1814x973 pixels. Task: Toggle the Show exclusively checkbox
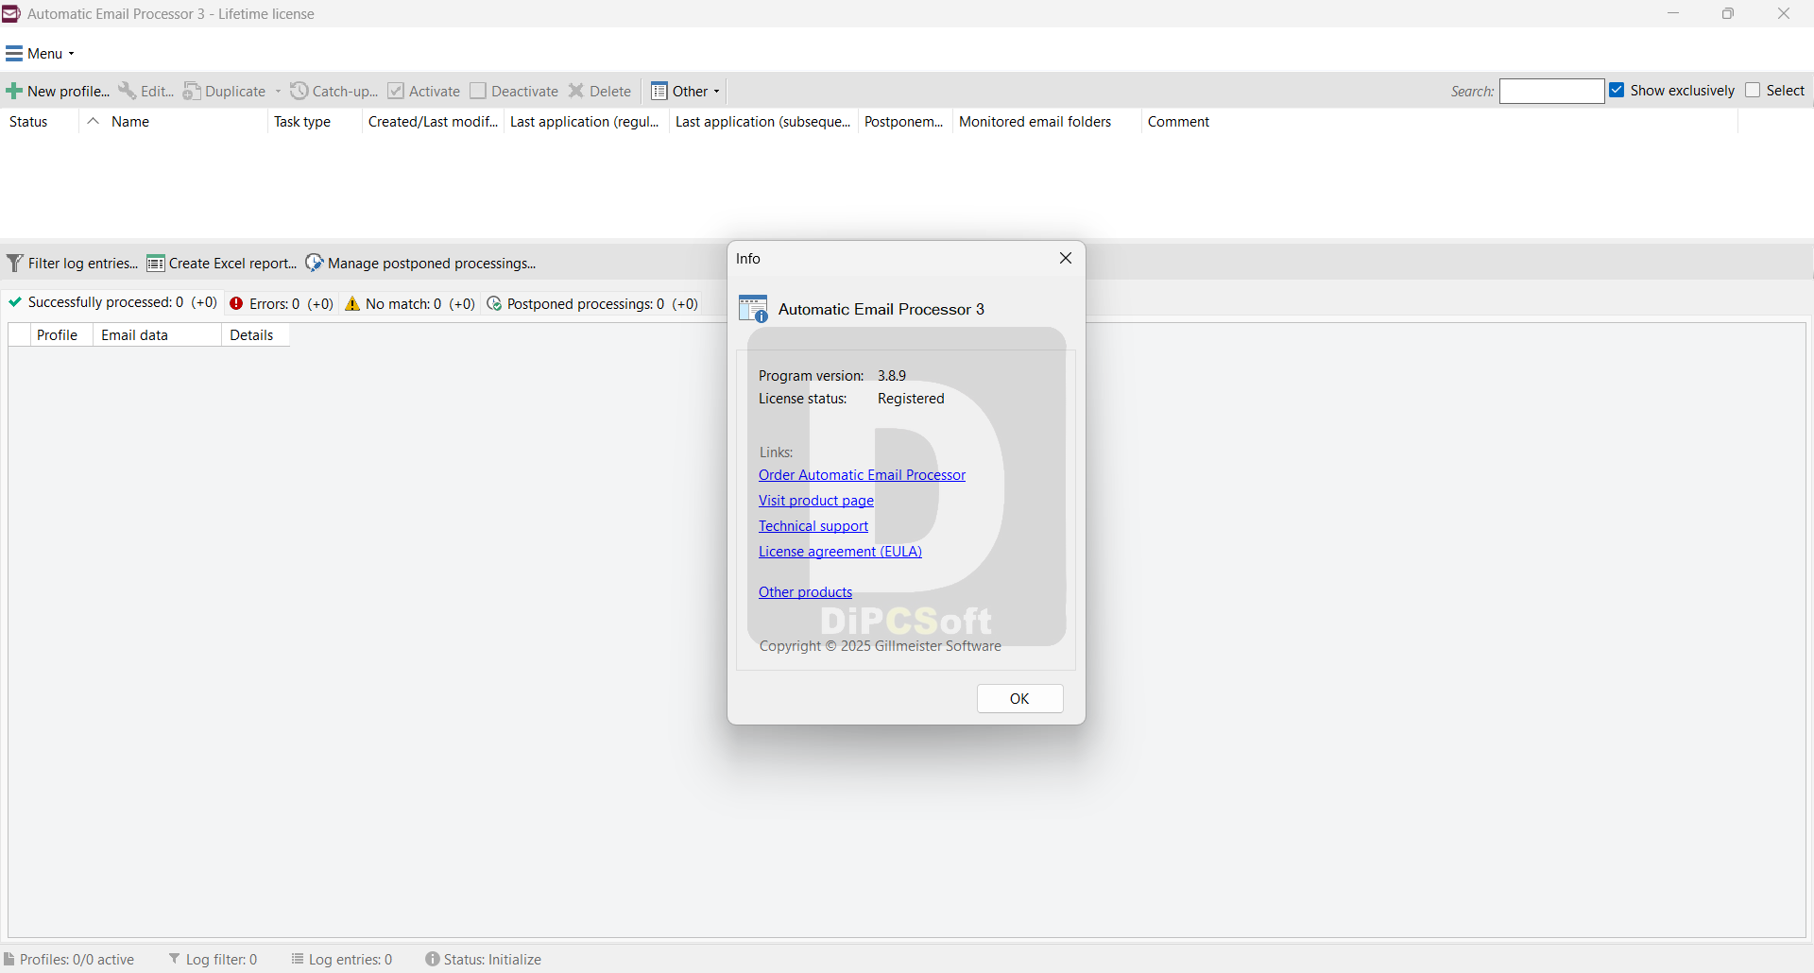point(1617,90)
